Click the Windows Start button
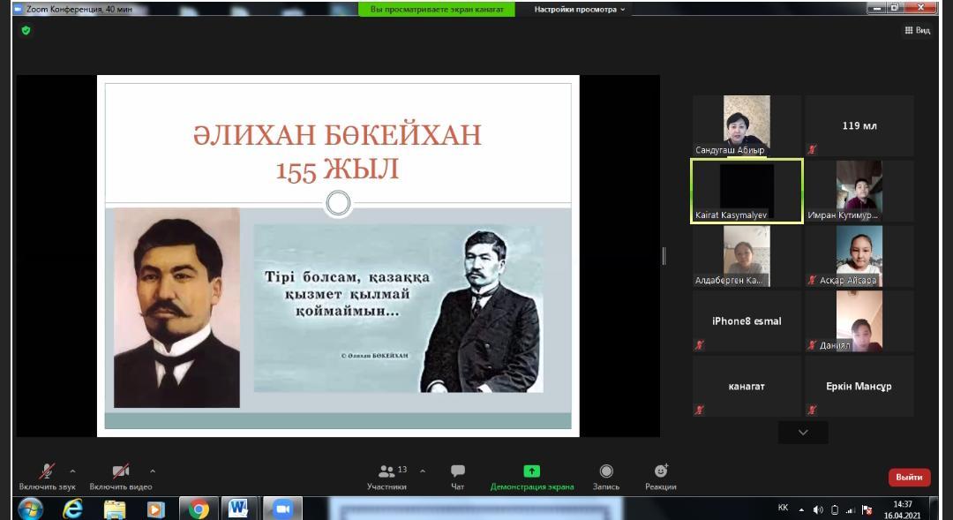953x520 pixels. pyautogui.click(x=30, y=509)
